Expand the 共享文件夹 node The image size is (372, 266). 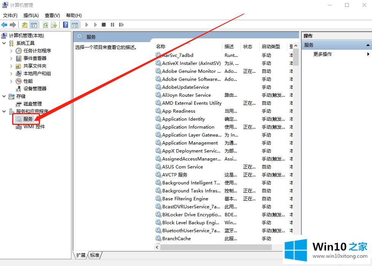point(11,66)
